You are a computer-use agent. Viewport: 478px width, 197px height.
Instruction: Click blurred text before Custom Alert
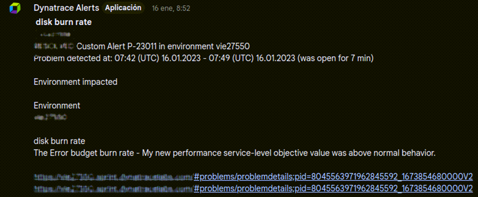click(x=54, y=46)
